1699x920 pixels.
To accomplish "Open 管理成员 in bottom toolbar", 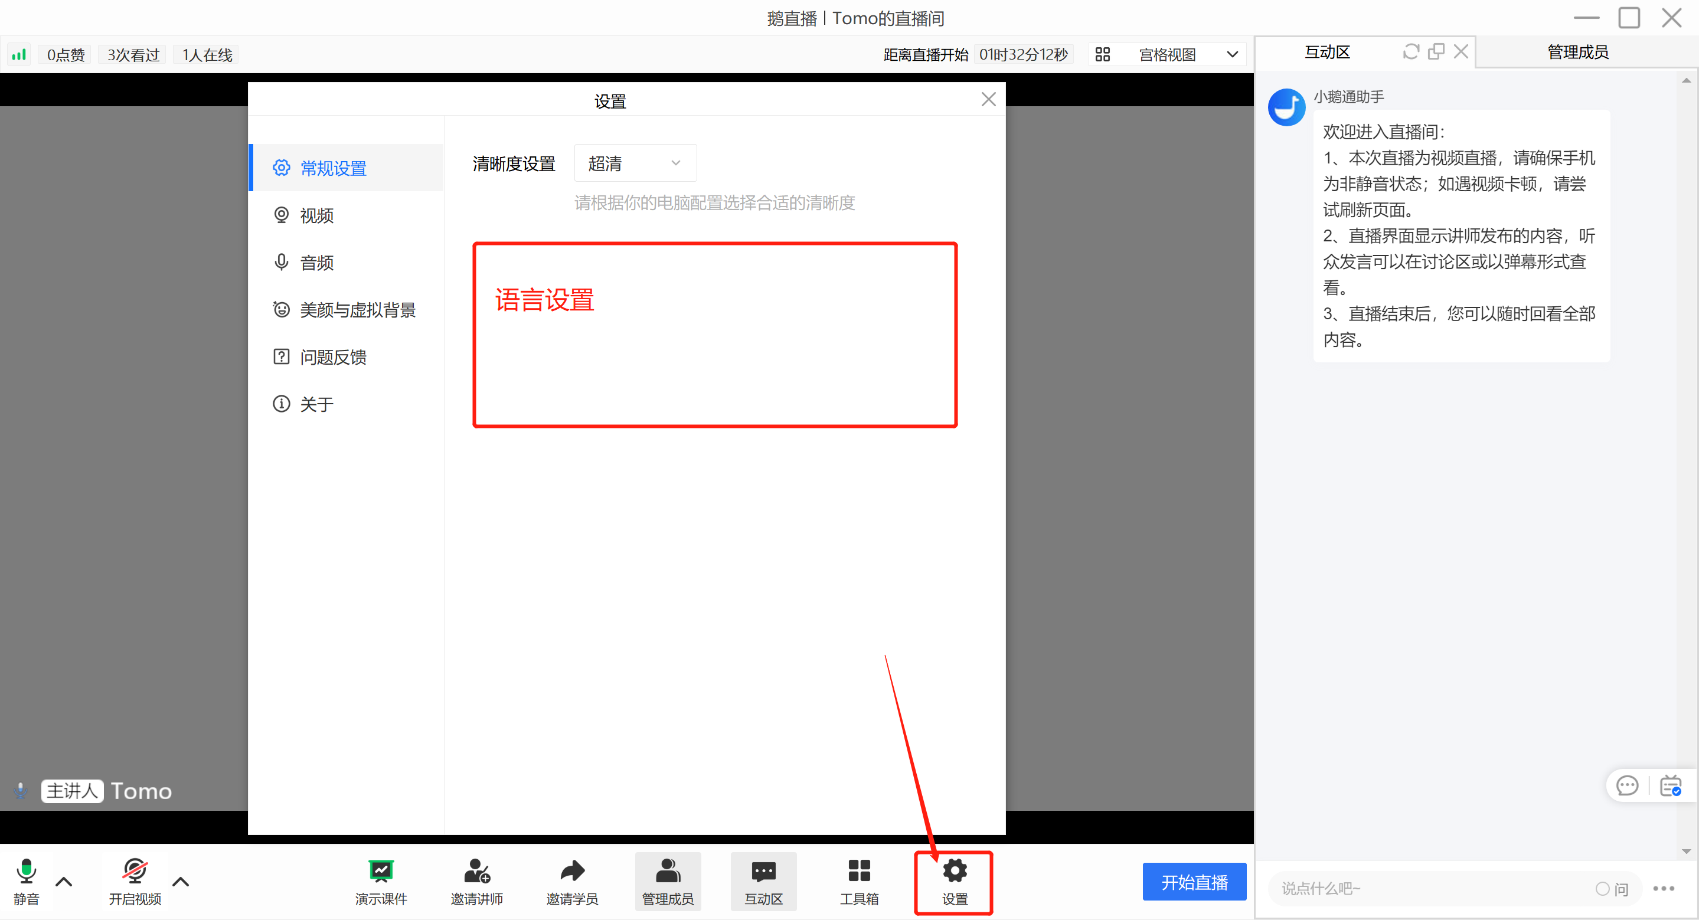I will click(x=668, y=882).
